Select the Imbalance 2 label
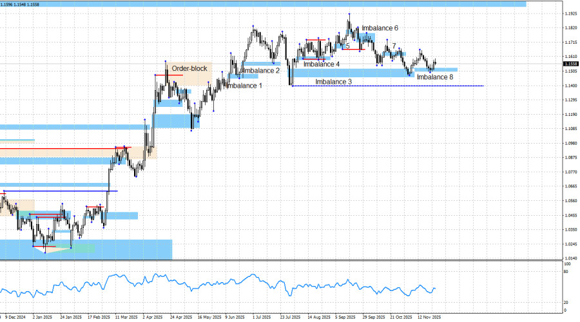The height and width of the screenshot is (322, 580). pos(261,71)
